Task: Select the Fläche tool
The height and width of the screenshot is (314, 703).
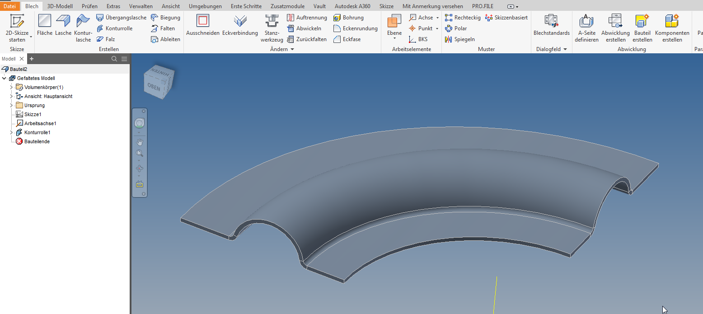Action: point(44,25)
